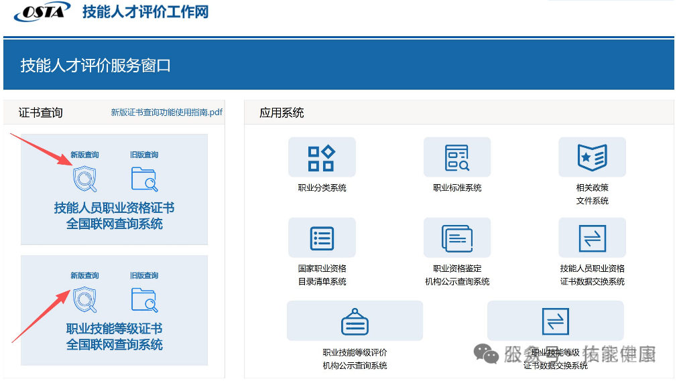Open the 新版证书查询功能使用指南.pdf link

pyautogui.click(x=167, y=112)
